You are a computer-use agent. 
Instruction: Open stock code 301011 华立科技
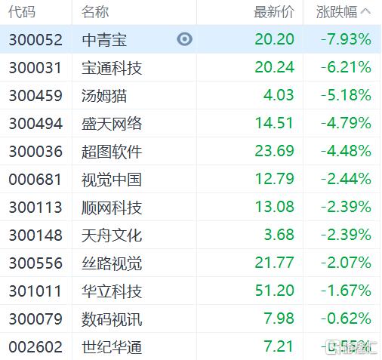click(x=190, y=291)
